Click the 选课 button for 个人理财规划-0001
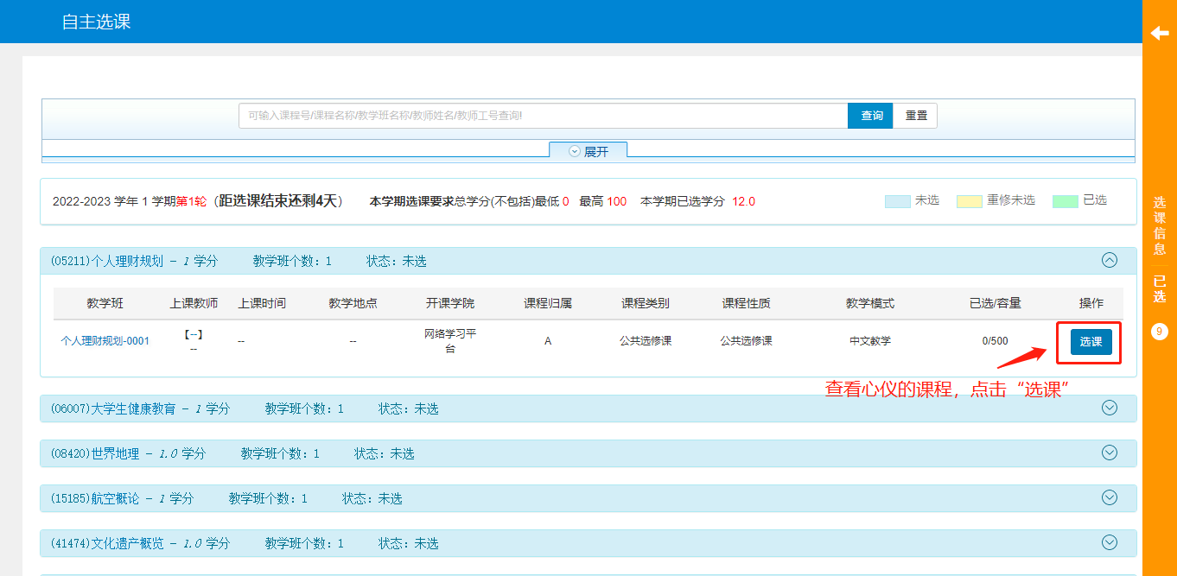Image resolution: width=1177 pixels, height=576 pixels. point(1091,342)
